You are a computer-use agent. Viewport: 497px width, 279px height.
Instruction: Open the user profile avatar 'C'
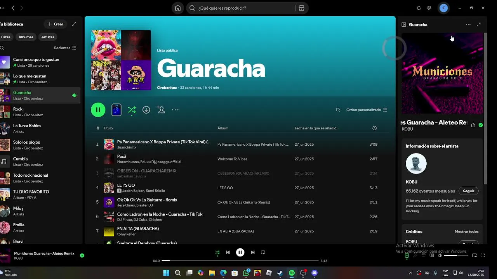pos(444,8)
